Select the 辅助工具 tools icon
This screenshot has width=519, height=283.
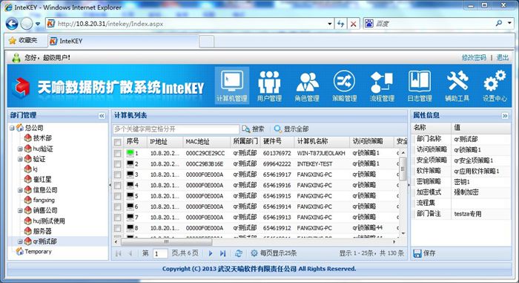pos(457,85)
